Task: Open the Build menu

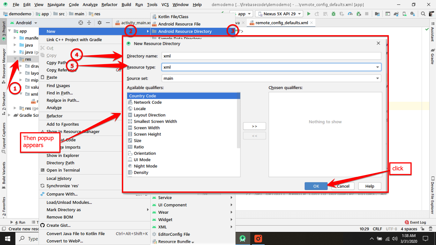Action: (x=126, y=4)
